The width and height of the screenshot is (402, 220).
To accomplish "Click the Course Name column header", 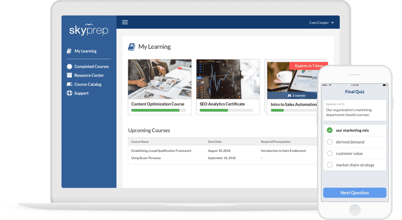I will (140, 142).
